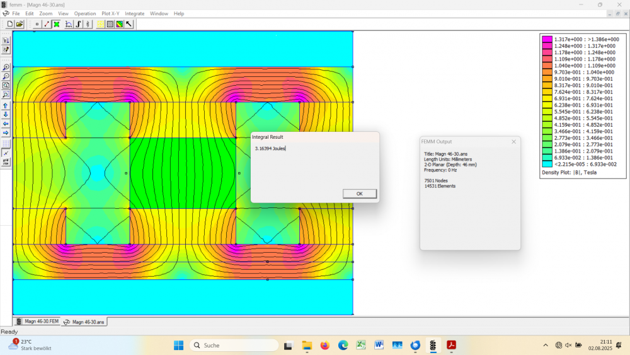Click the circuit properties (coil) icon
The image size is (630, 355).
pos(88,24)
